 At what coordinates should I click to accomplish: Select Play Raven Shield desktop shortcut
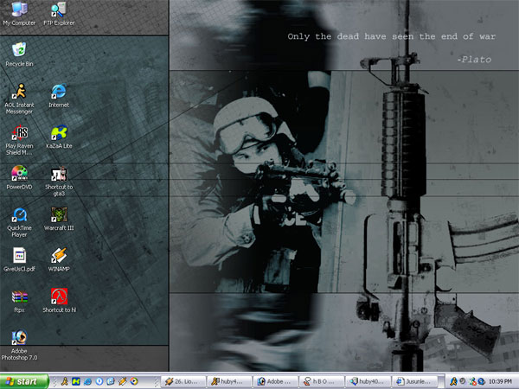(19, 132)
